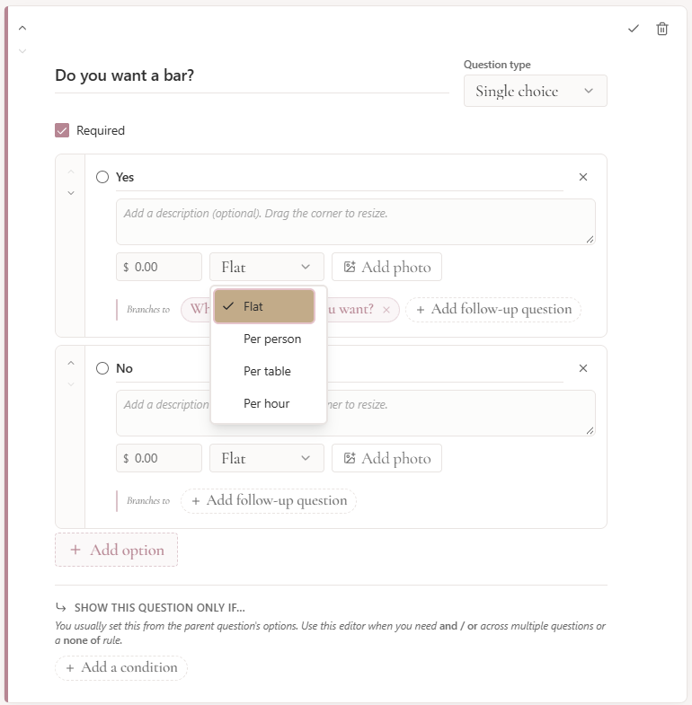
Task: Remove the Yes option with X
Action: [582, 177]
